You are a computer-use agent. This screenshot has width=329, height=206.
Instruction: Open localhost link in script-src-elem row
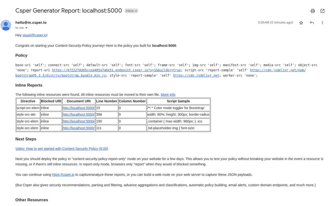click(79, 108)
